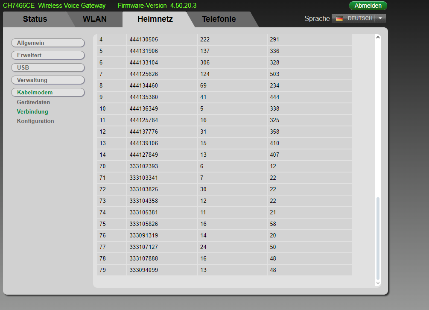The image size is (429, 310).
Task: Click the scrollbar down arrow
Action: coord(378,283)
